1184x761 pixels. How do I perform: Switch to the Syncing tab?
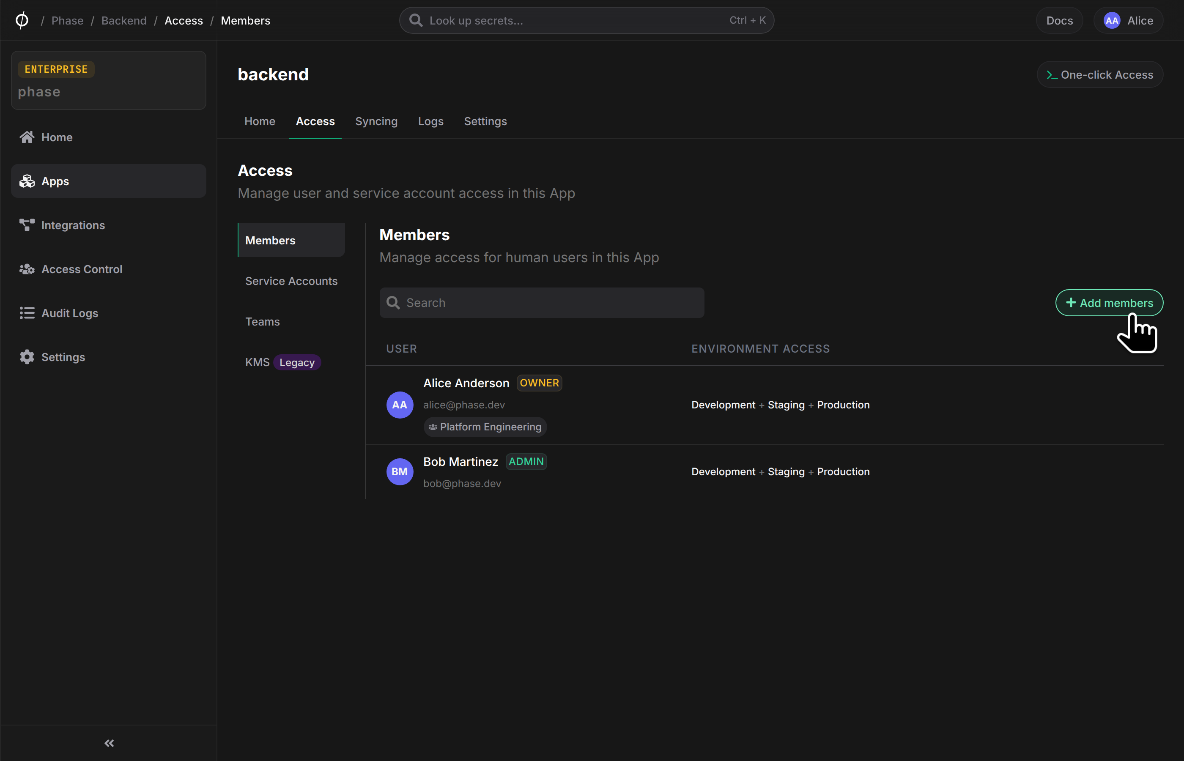[376, 121]
